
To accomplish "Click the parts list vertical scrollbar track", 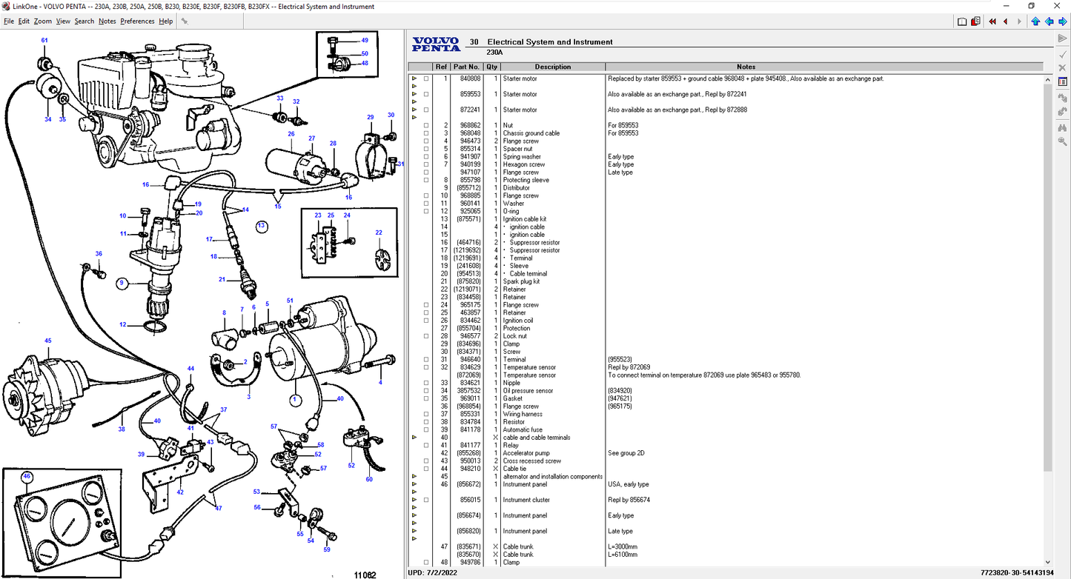I will (x=1049, y=333).
